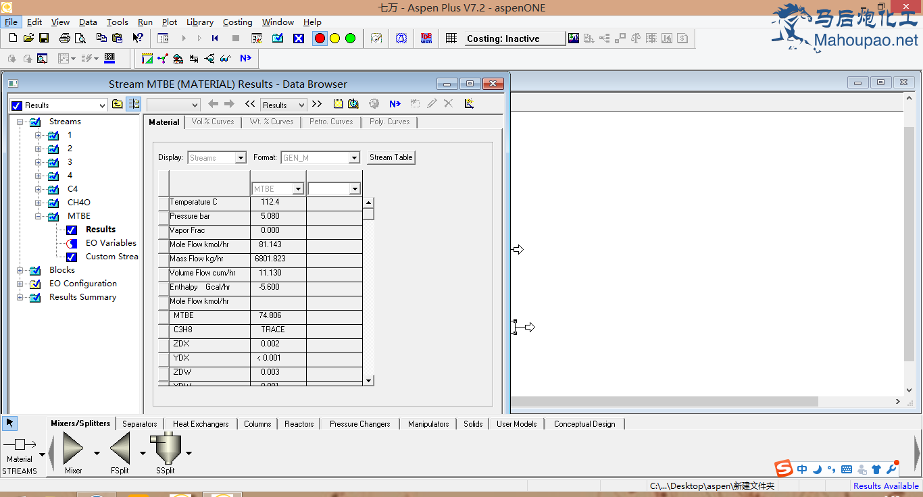This screenshot has height=497, width=923.
Task: Paste using the clipboard toolbar icon
Action: coord(117,38)
